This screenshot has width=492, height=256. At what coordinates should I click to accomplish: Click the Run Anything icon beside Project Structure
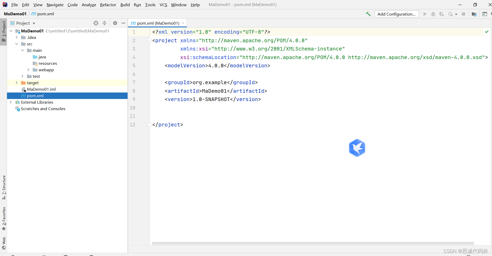[485, 14]
